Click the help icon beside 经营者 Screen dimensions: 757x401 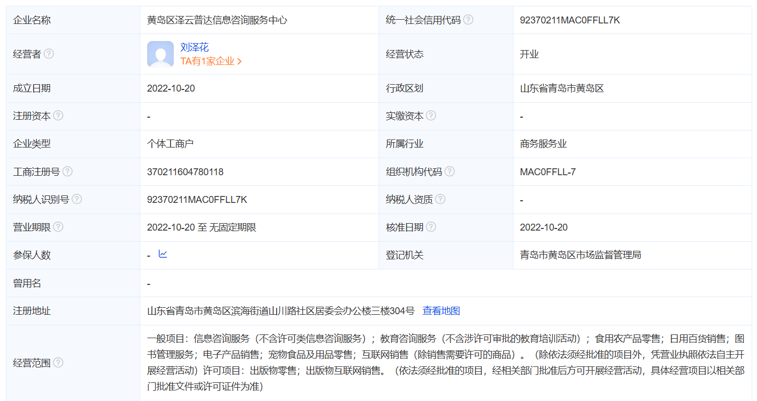[x=49, y=54]
